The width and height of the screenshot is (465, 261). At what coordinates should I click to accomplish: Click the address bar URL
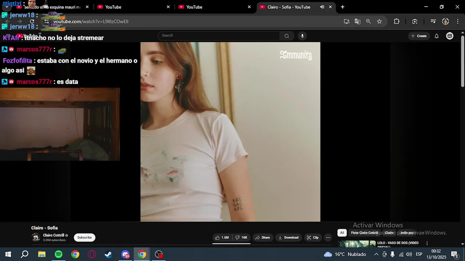tap(91, 21)
